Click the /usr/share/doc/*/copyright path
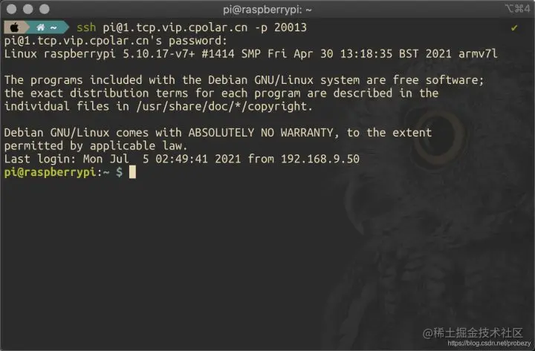Image resolution: width=535 pixels, height=351 pixels. click(224, 106)
